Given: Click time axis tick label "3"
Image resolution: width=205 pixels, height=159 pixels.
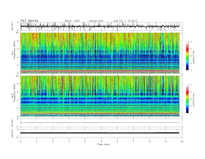Looking at the screenshot, I should pos(69,142).
